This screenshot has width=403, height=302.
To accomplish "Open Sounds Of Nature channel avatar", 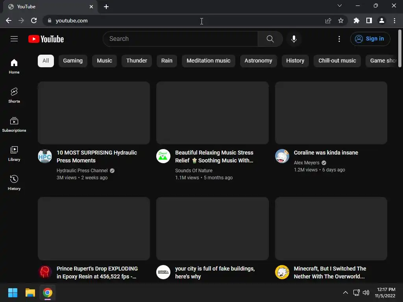I will [163, 156].
